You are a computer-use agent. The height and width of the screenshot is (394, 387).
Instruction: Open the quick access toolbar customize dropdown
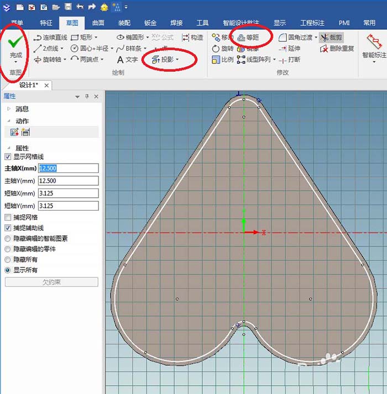point(126,7)
